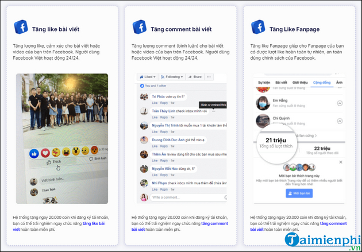Click Tăng Like Fanpage heading
Image resolution: width=362 pixels, height=252 pixels.
(294, 29)
